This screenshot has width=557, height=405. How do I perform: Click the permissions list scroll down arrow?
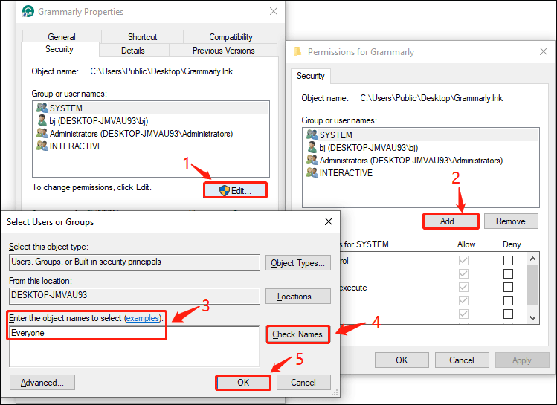click(x=532, y=318)
